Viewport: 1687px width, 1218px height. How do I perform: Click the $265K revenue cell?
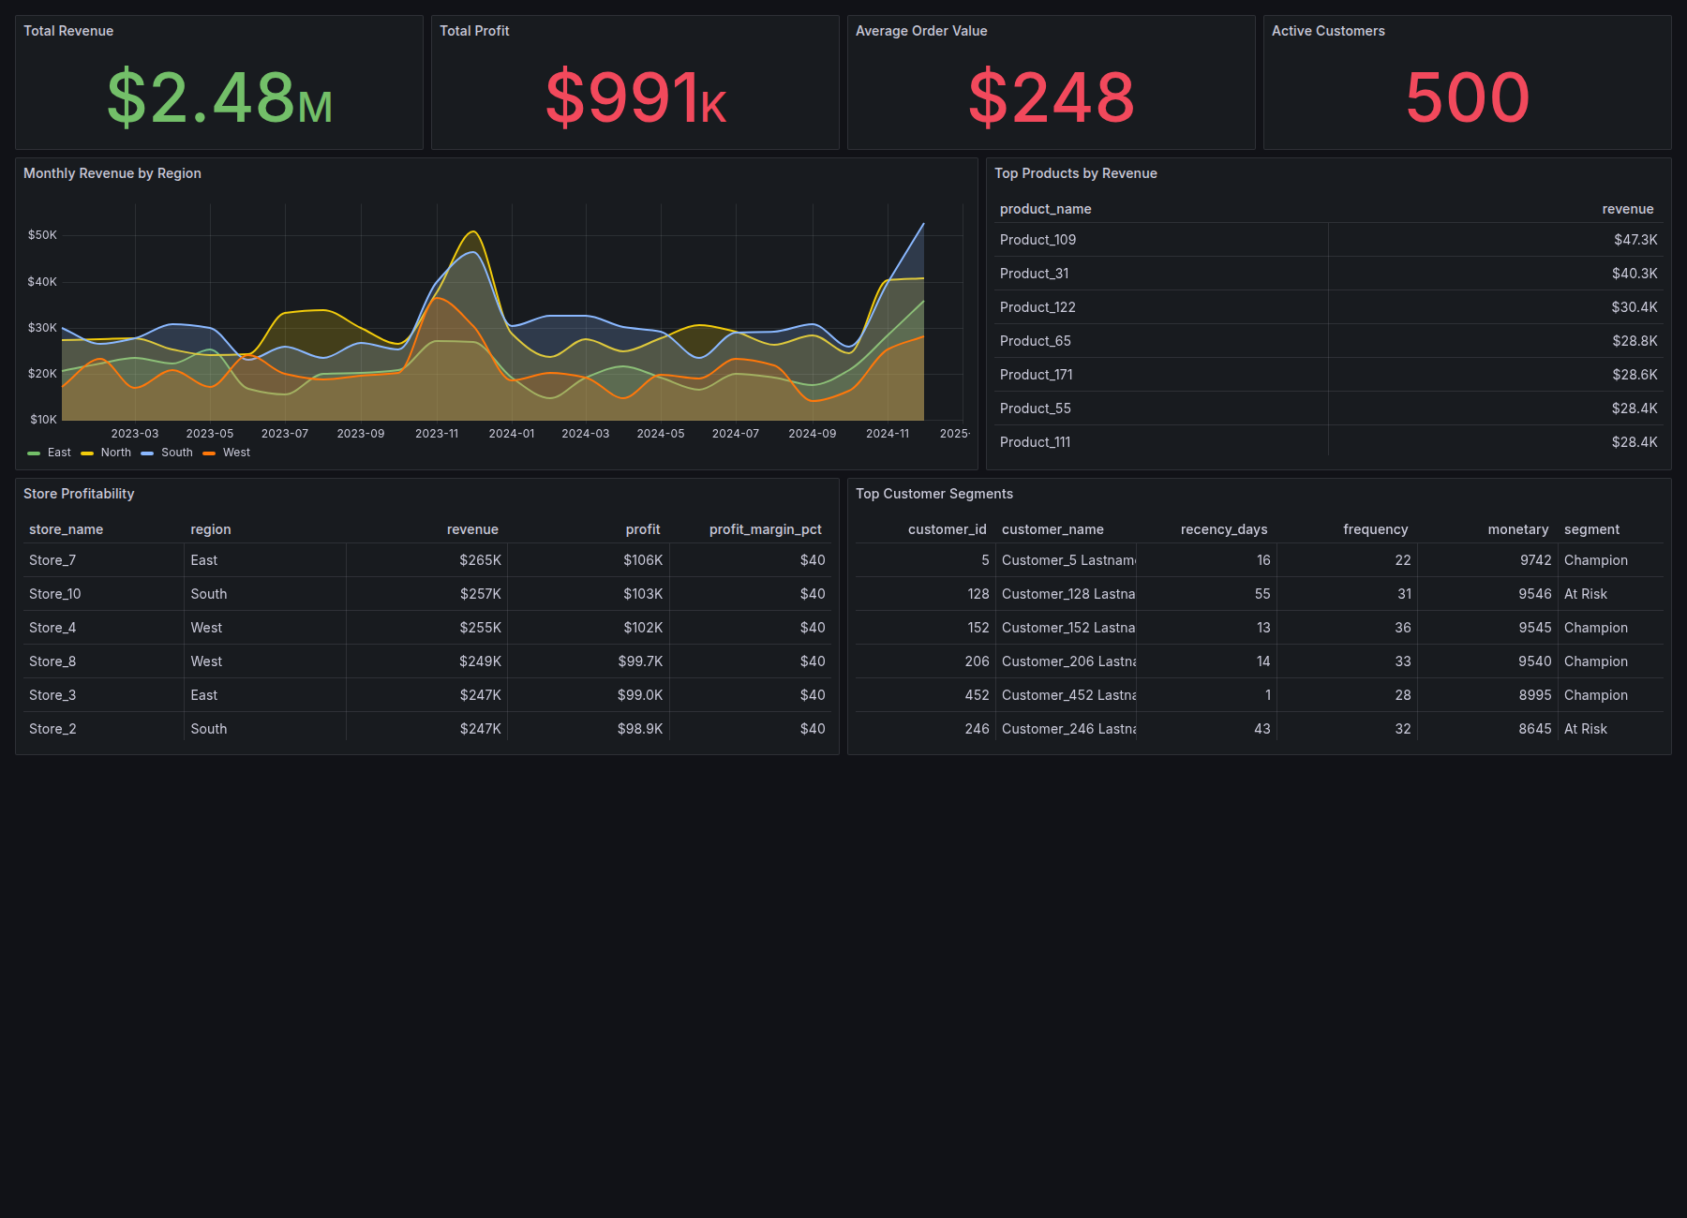pos(427,560)
